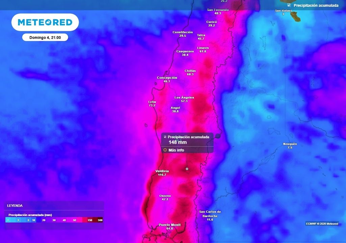Select the Neuquén 7.5 city label
This screenshot has height=243, width=346.
point(290,145)
